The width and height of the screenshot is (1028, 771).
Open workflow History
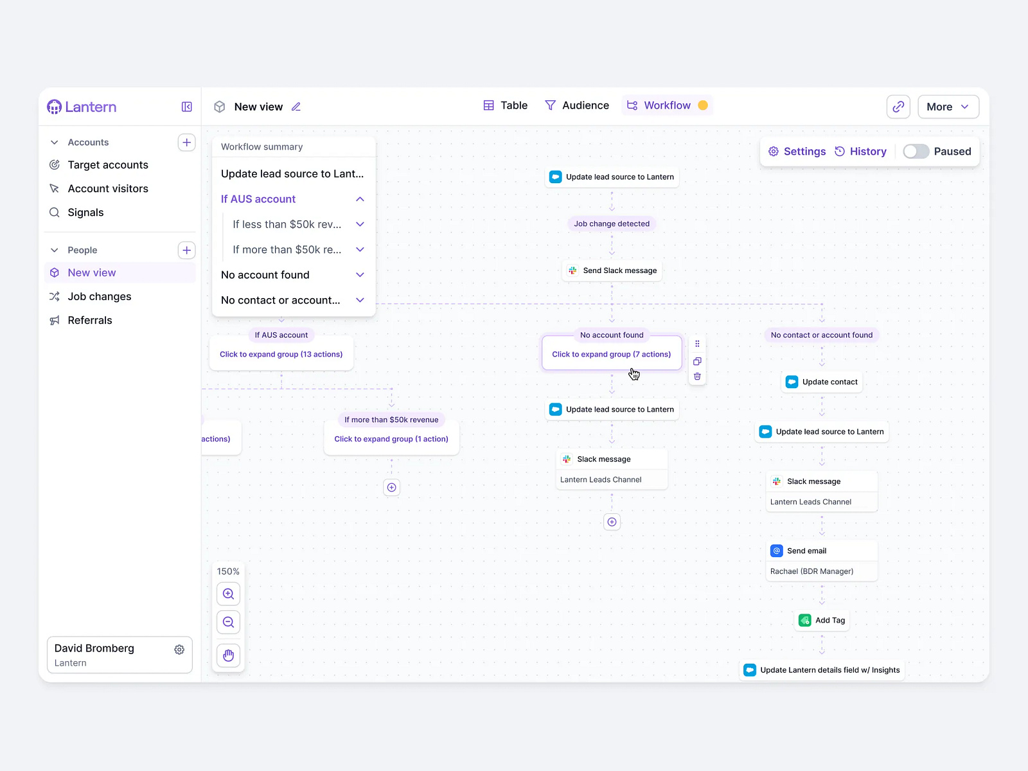pyautogui.click(x=861, y=151)
